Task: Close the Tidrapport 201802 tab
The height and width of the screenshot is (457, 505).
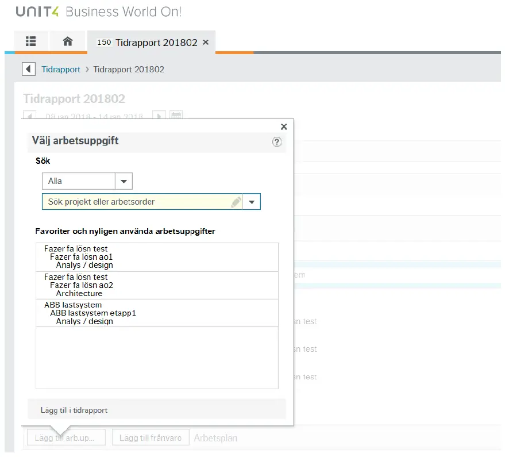Action: coord(206,43)
